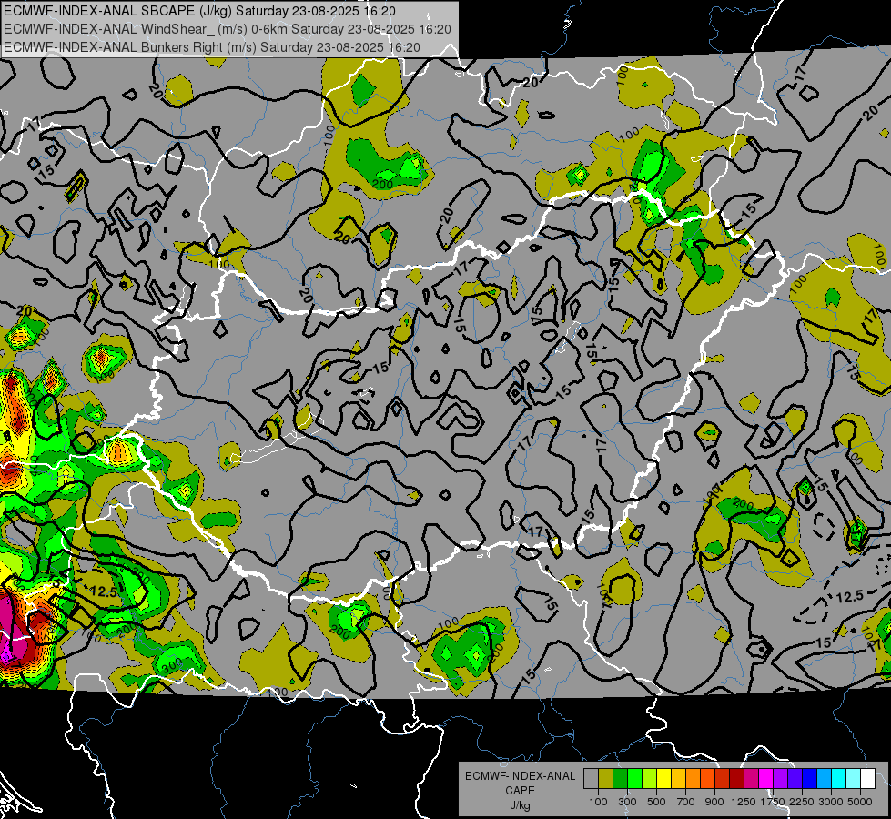The height and width of the screenshot is (819, 891).
Task: Click the bright magenta legend swatch
Action: (766, 778)
